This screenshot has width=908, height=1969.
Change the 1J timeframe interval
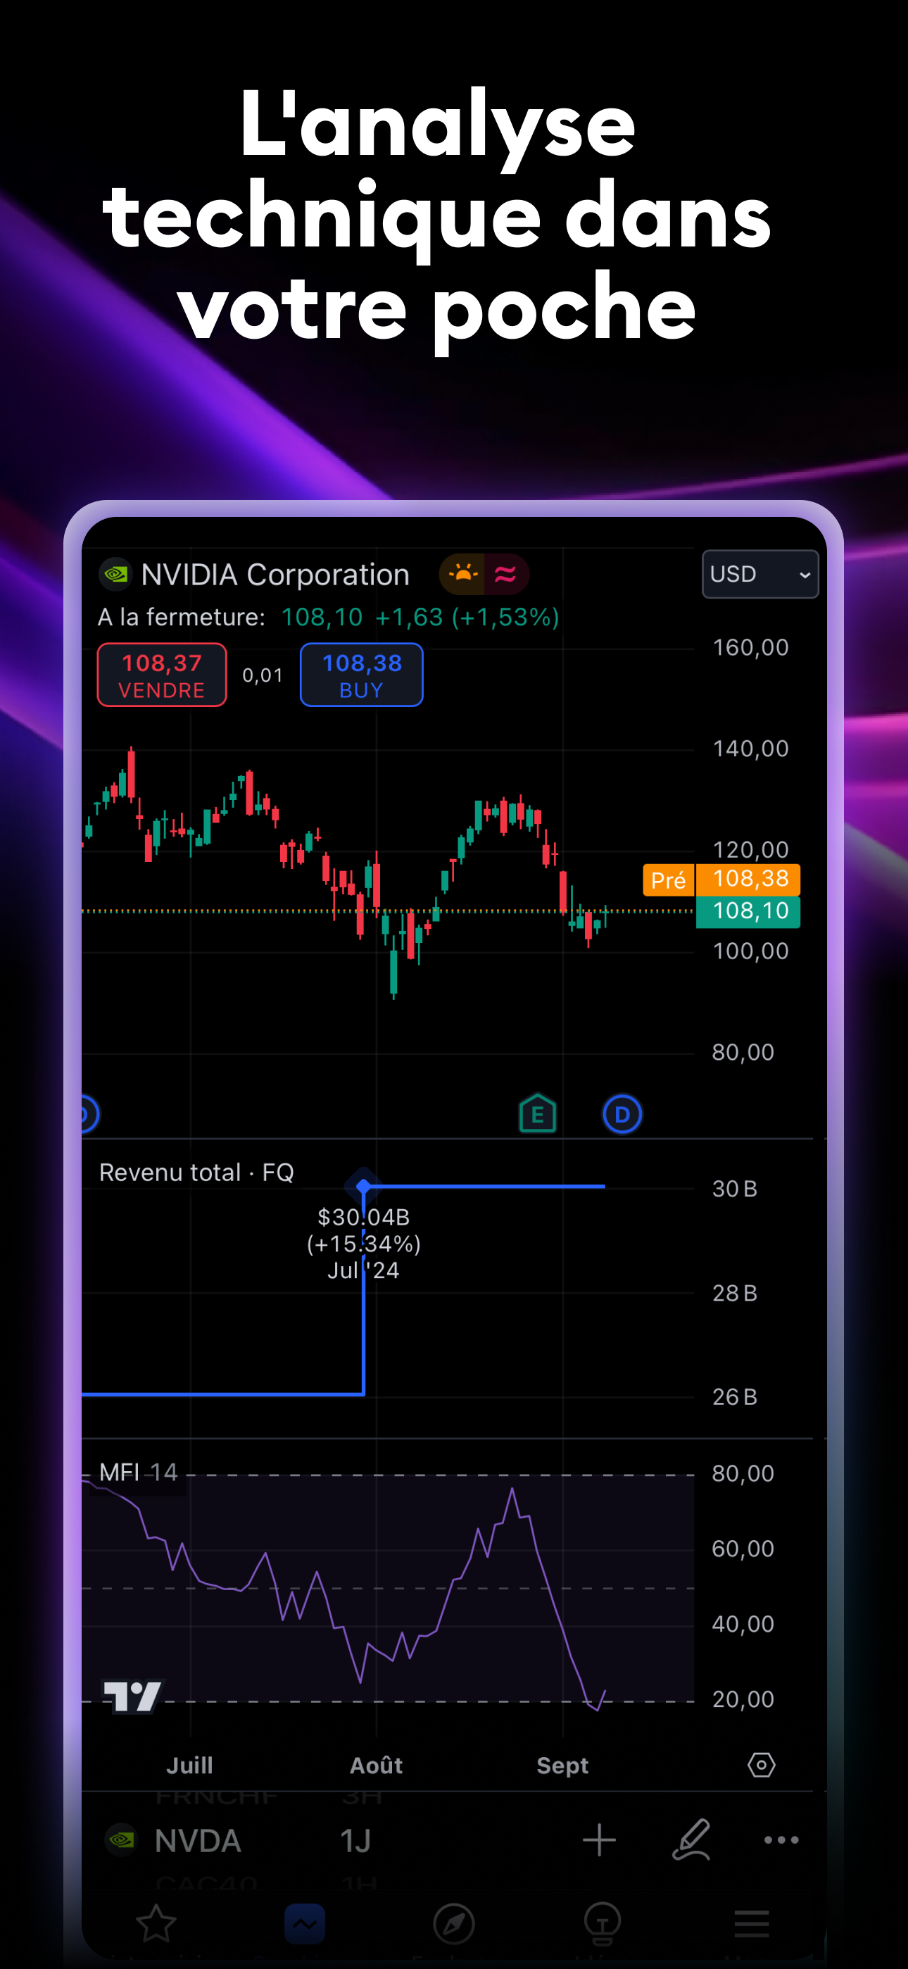(355, 1841)
